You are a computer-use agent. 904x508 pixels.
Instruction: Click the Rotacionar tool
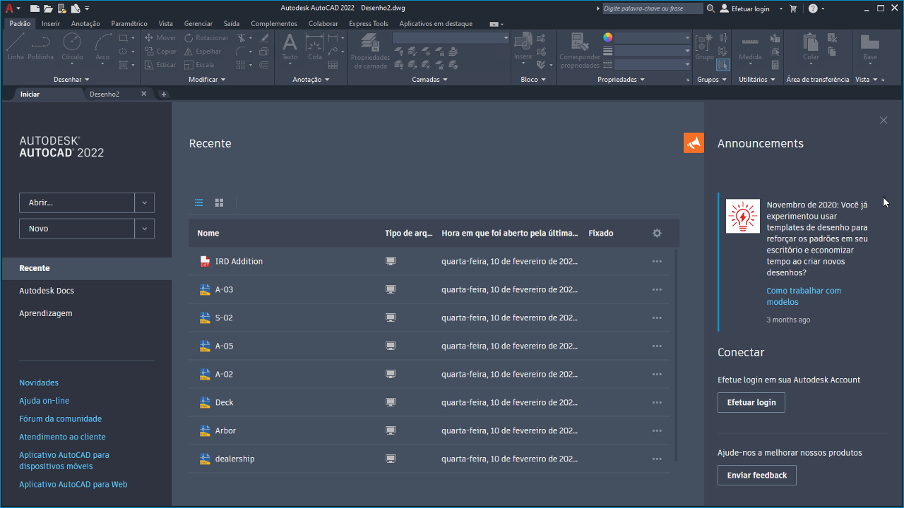(x=206, y=37)
